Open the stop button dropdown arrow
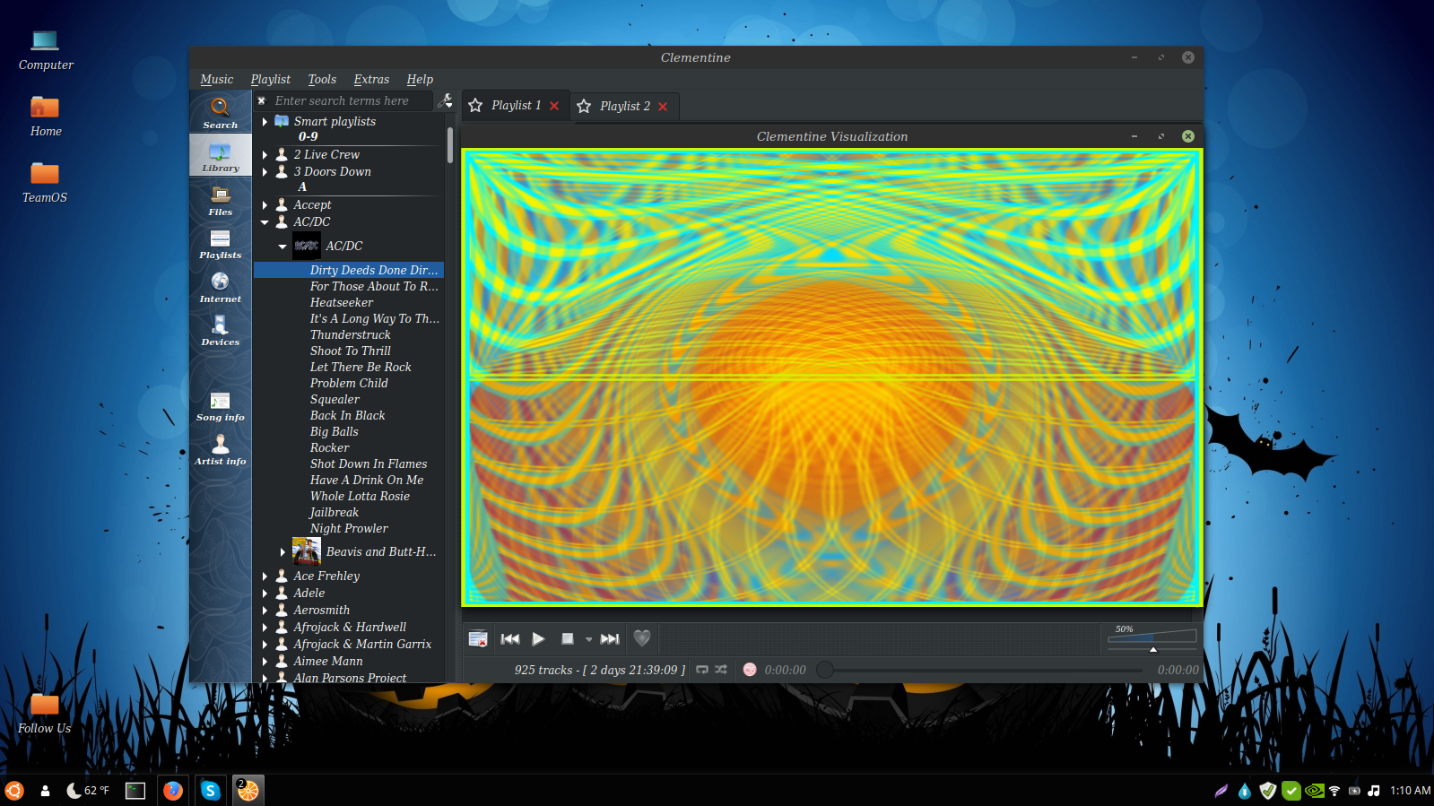Image resolution: width=1434 pixels, height=806 pixels. pos(588,639)
